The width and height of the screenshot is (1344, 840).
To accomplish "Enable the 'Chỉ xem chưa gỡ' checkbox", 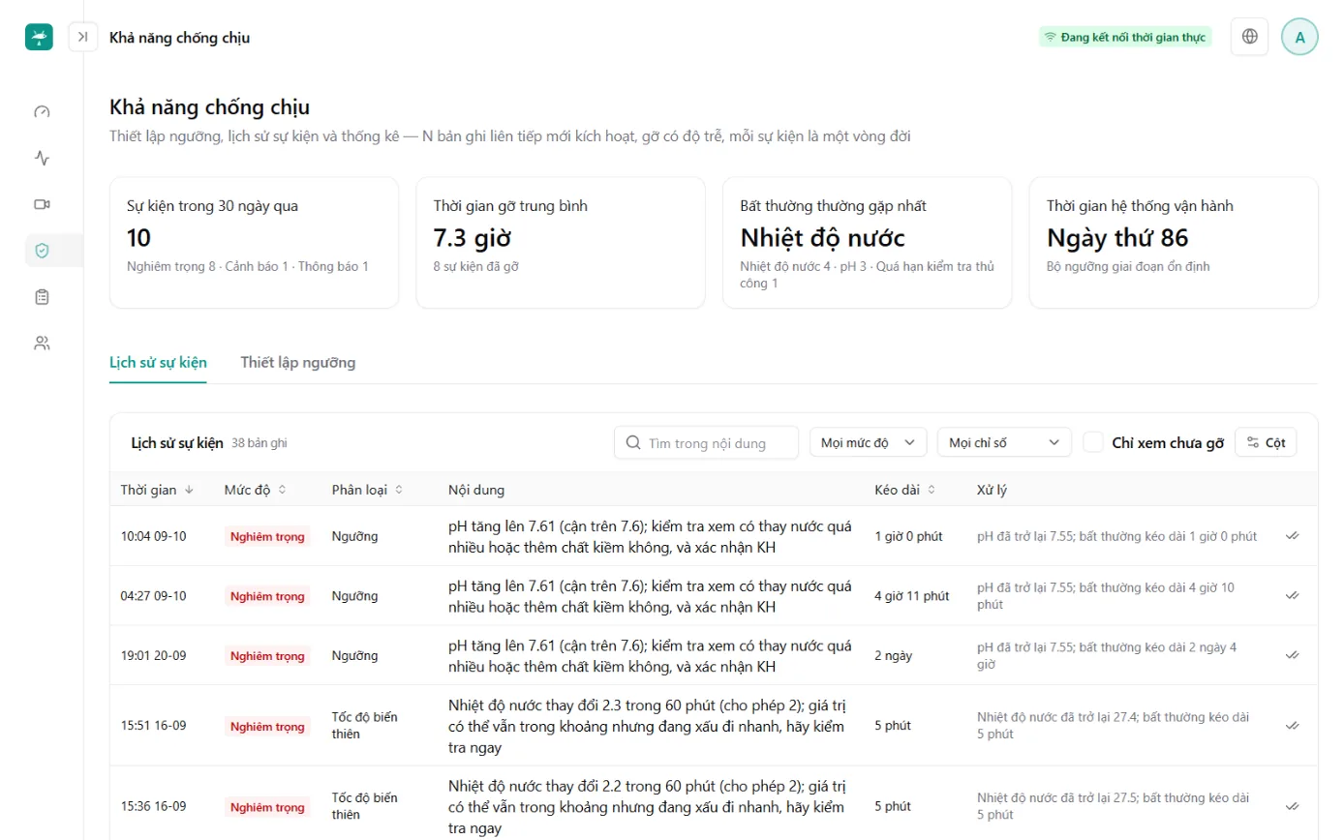I will point(1093,442).
